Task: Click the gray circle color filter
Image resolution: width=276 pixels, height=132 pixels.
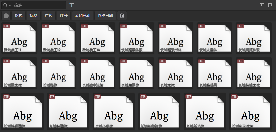Action: [x=6, y=16]
